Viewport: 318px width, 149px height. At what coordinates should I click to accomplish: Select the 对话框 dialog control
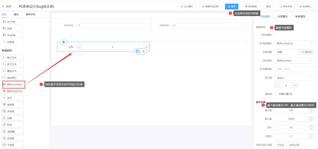click(x=13, y=138)
